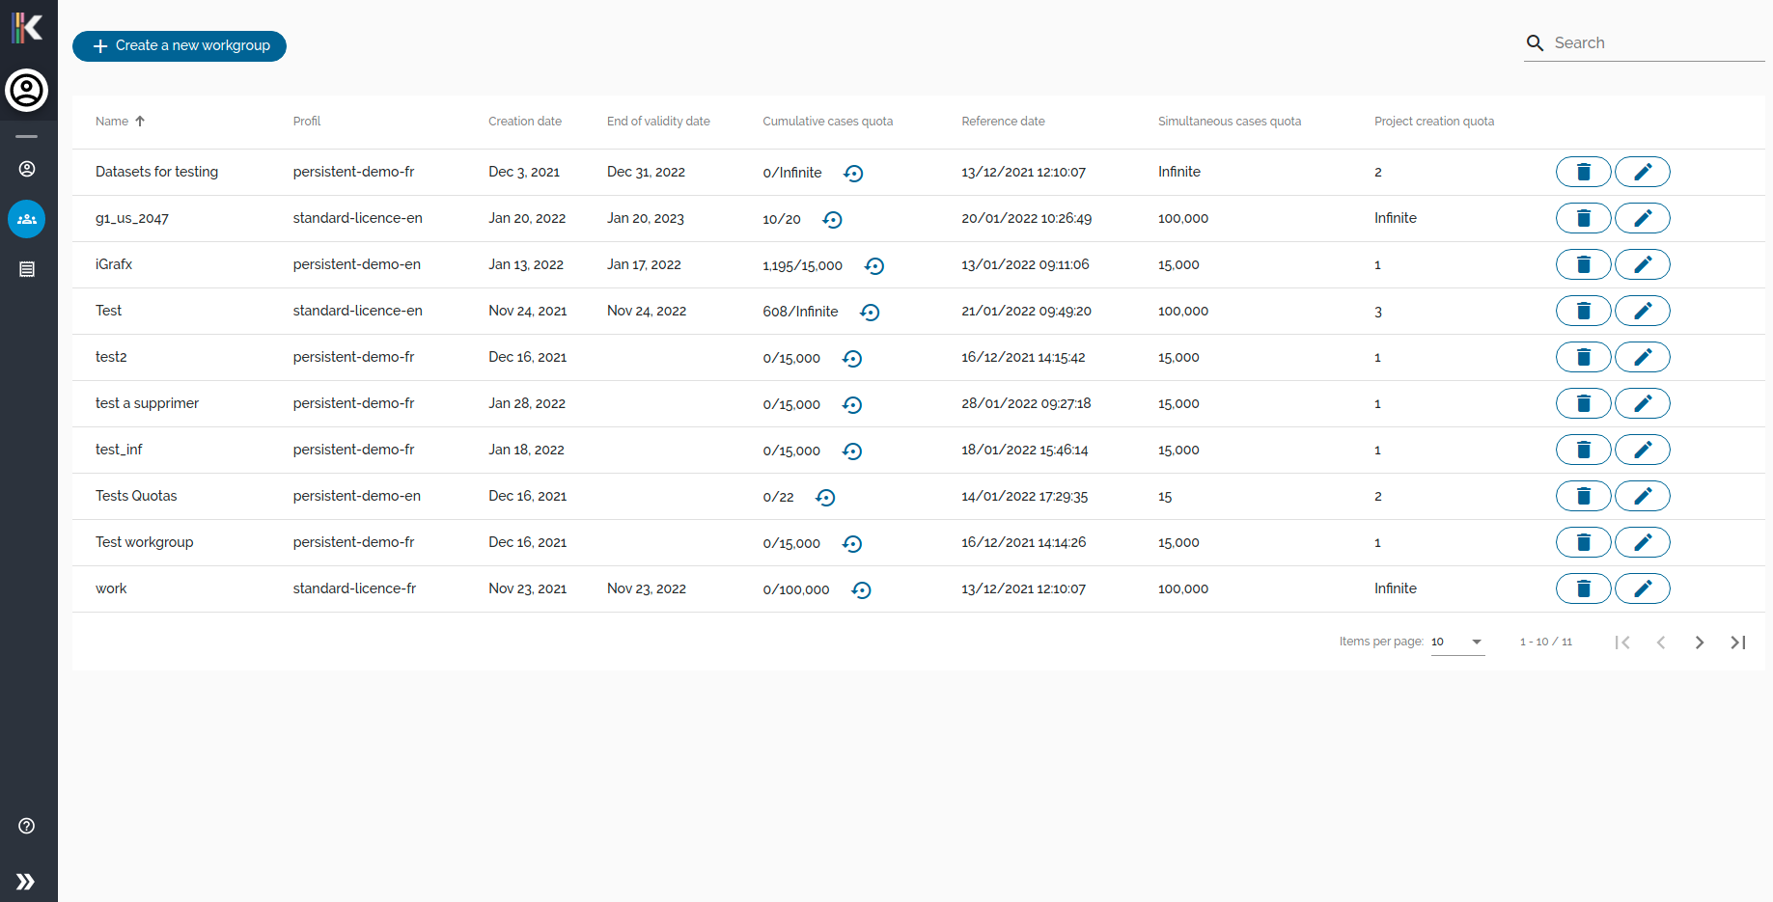The width and height of the screenshot is (1773, 902).
Task: Delete iGrafx workgroup
Action: point(1584,264)
